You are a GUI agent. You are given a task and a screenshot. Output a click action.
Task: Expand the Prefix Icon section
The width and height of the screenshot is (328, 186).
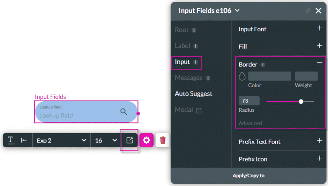pyautogui.click(x=319, y=158)
